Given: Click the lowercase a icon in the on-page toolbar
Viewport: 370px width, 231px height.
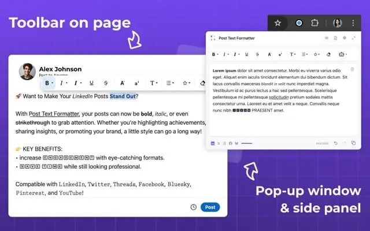Looking at the screenshot, I should pos(136,83).
